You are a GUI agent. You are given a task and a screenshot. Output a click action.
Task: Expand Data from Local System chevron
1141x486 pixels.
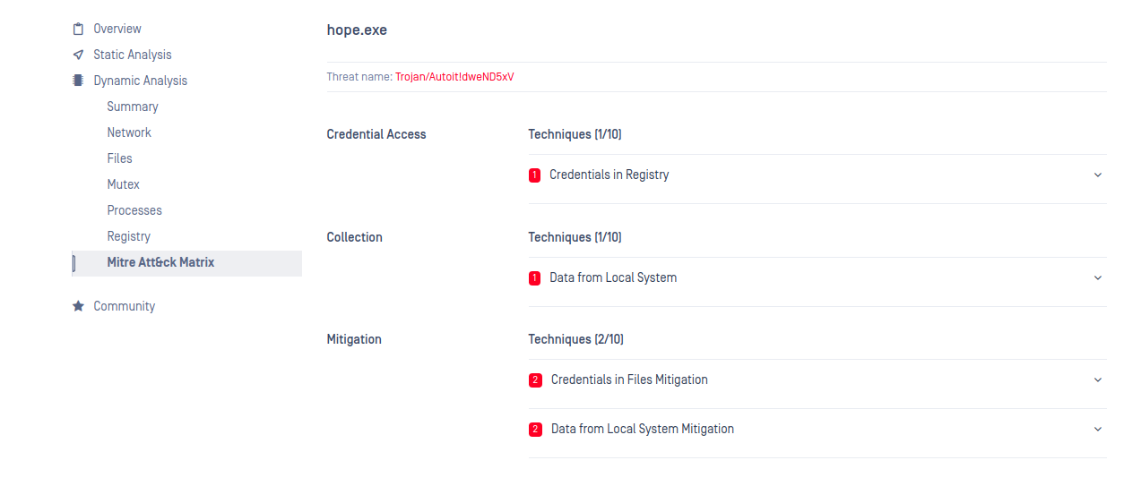pos(1098,278)
